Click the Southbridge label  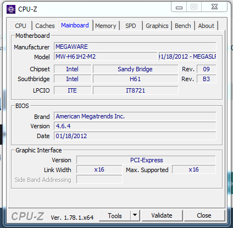coord(34,79)
